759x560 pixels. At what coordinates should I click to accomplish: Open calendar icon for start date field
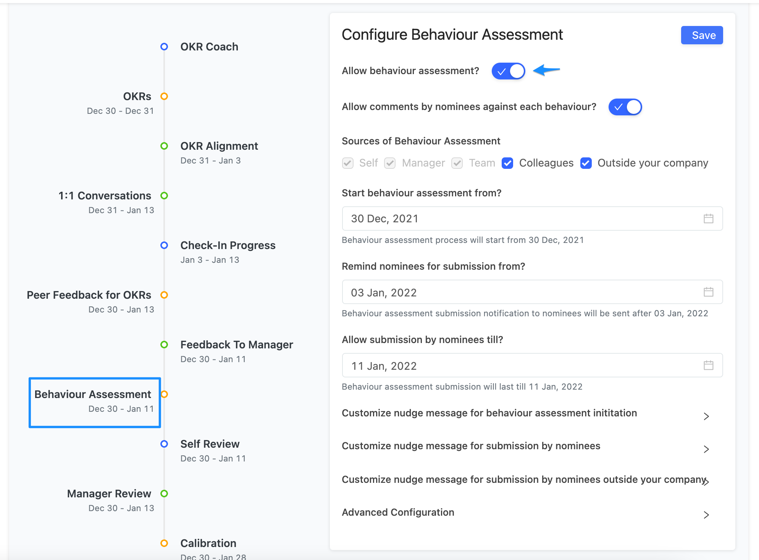pos(708,218)
